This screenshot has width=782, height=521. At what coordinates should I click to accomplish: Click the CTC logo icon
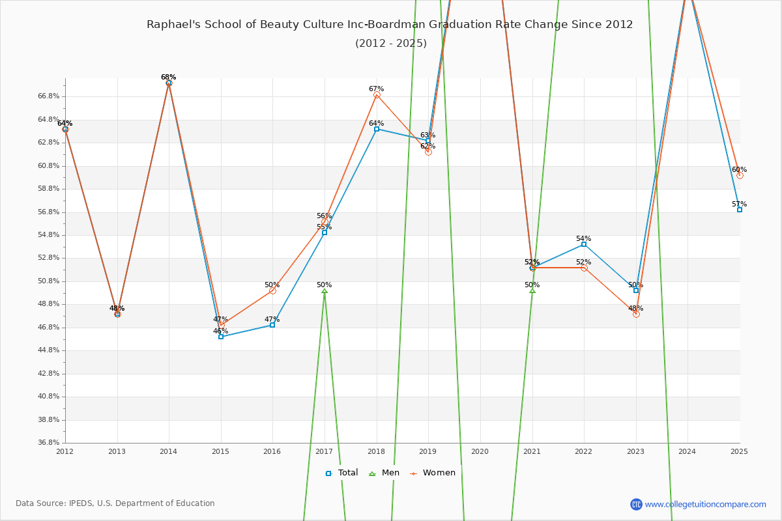(636, 504)
